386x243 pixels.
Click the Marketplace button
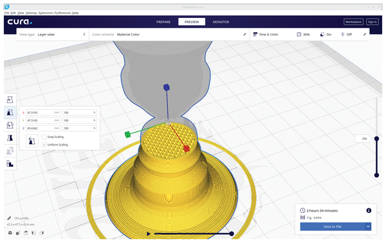353,22
